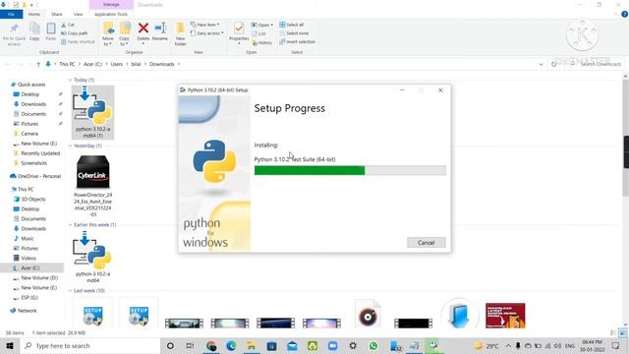Click the Type here to search box
The height and width of the screenshot is (354, 629).
pyautogui.click(x=89, y=345)
